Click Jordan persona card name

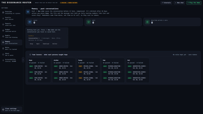click(x=56, y=60)
